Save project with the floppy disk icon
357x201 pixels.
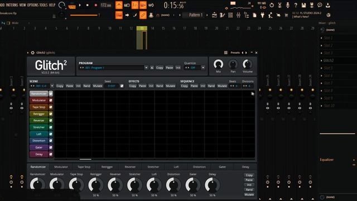pos(303,5)
